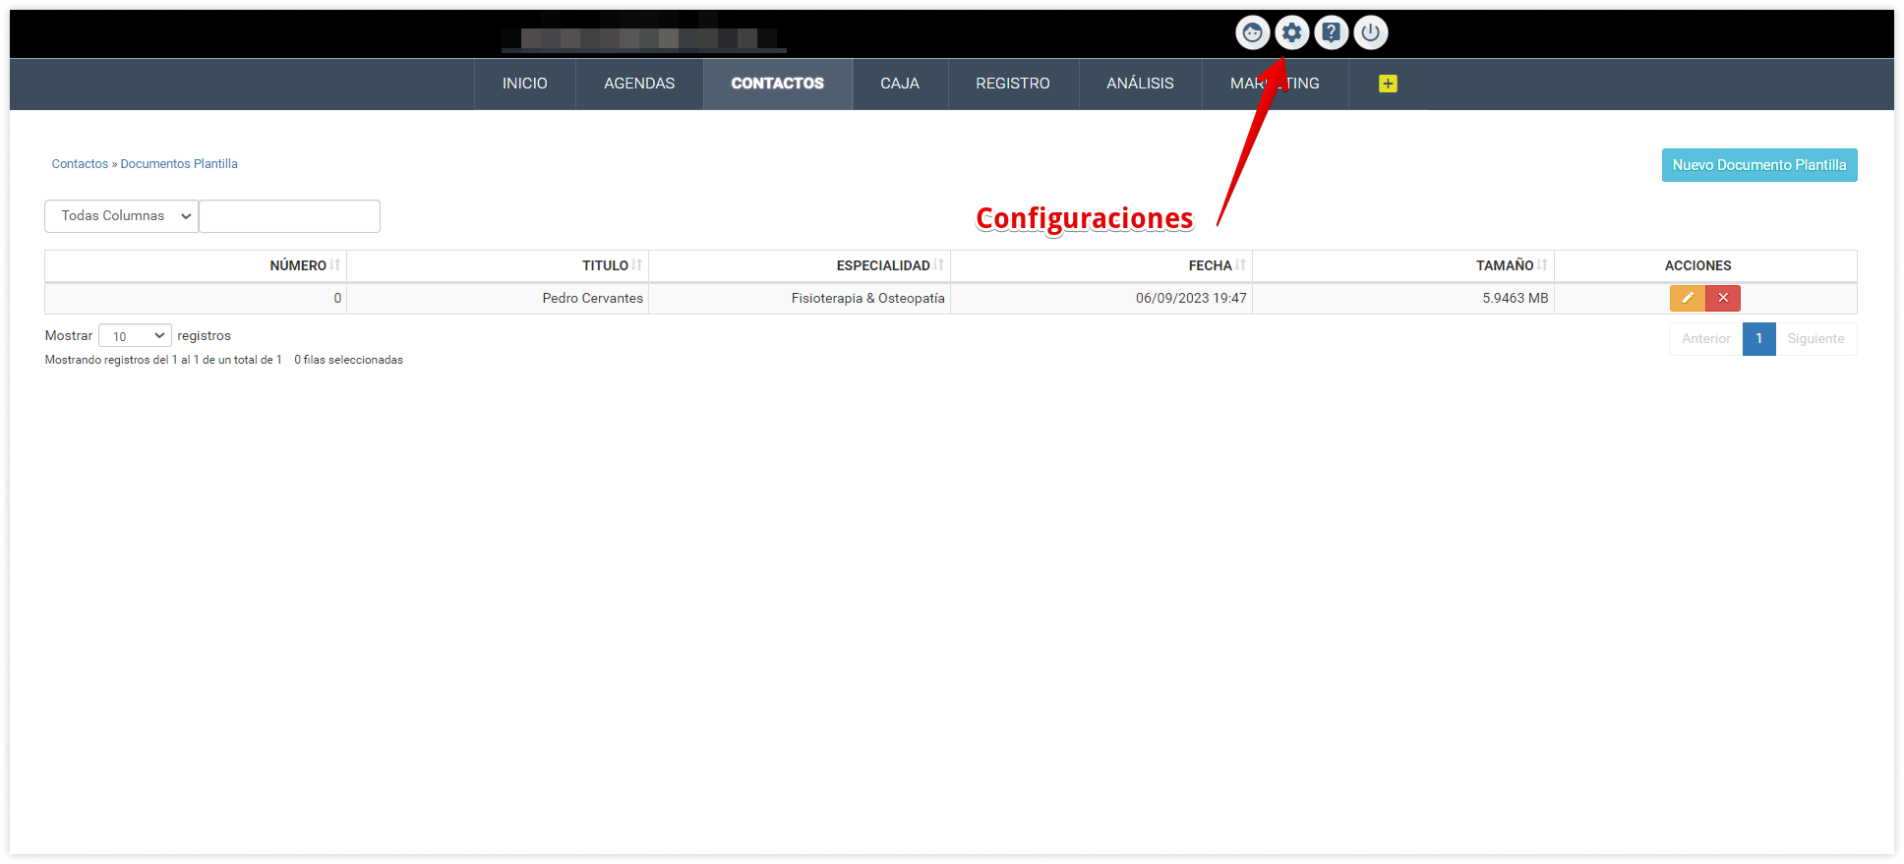
Task: Follow the Contactos breadcrumb link
Action: click(80, 164)
